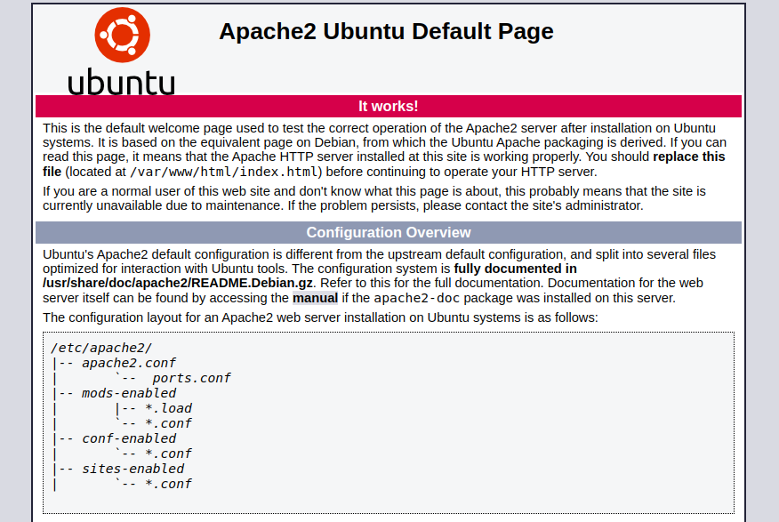Click the 'It works!' red banner
779x522 pixels.
point(389,107)
